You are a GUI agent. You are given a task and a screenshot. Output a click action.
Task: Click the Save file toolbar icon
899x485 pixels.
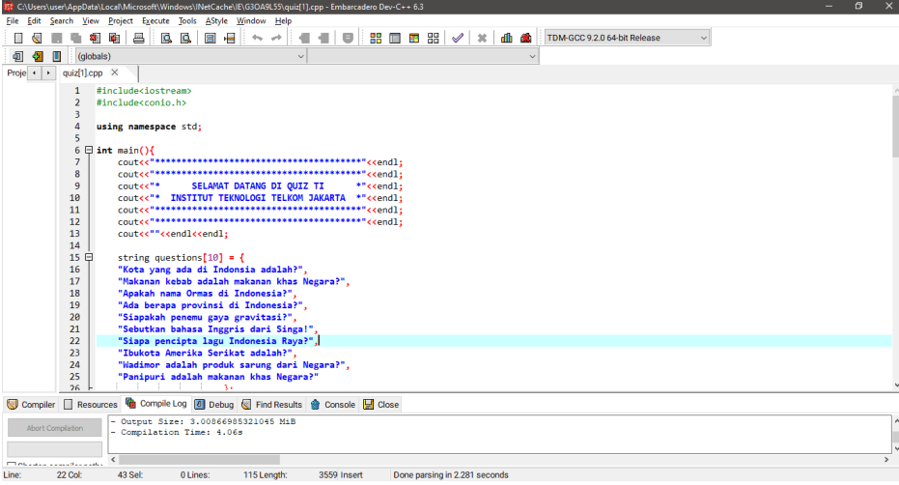(56, 38)
